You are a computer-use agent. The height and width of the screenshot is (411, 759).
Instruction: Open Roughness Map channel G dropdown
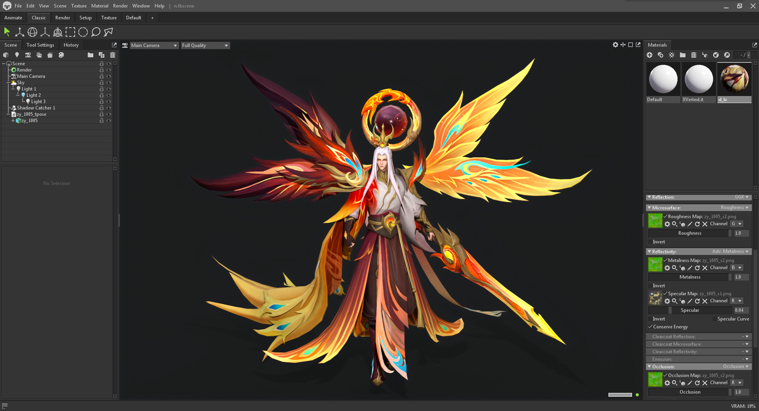[737, 224]
